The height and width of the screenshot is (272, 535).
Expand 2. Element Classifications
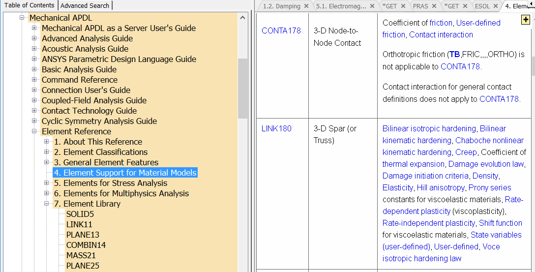(46, 151)
